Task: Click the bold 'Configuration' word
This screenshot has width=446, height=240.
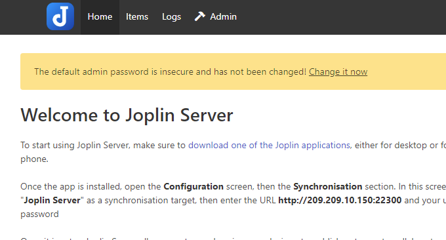Action: (193, 186)
